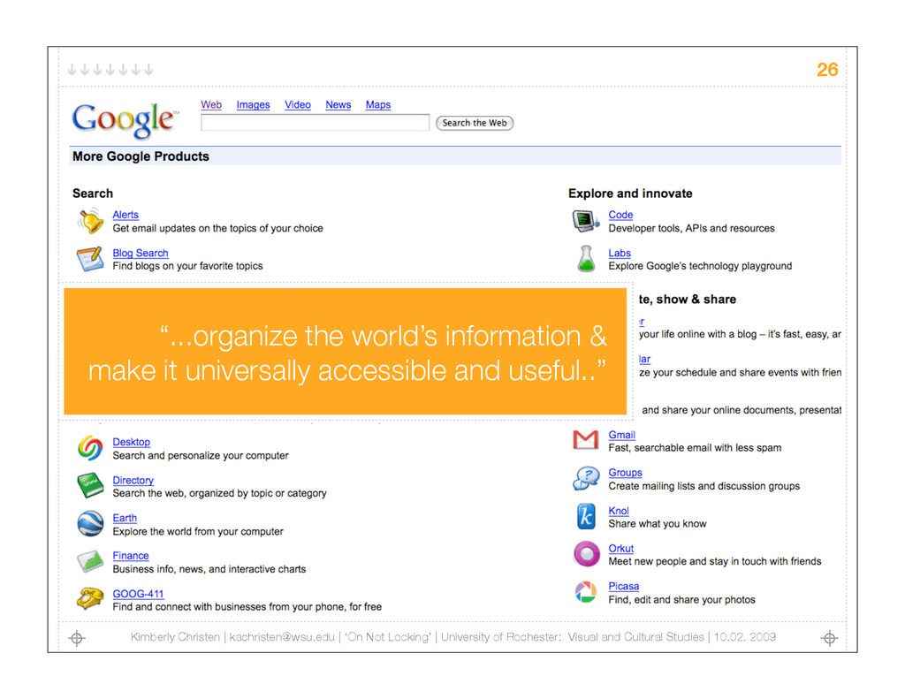Open the Gmail link
The width and height of the screenshot is (905, 699).
click(x=621, y=435)
